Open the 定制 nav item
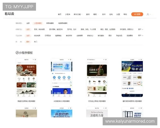Image resolution: width=160 pixels, height=128 pixels. coord(111,14)
